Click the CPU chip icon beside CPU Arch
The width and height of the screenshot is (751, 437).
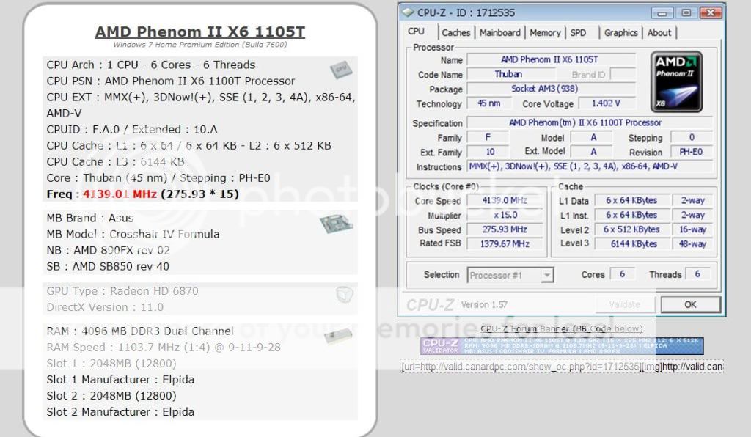(340, 70)
